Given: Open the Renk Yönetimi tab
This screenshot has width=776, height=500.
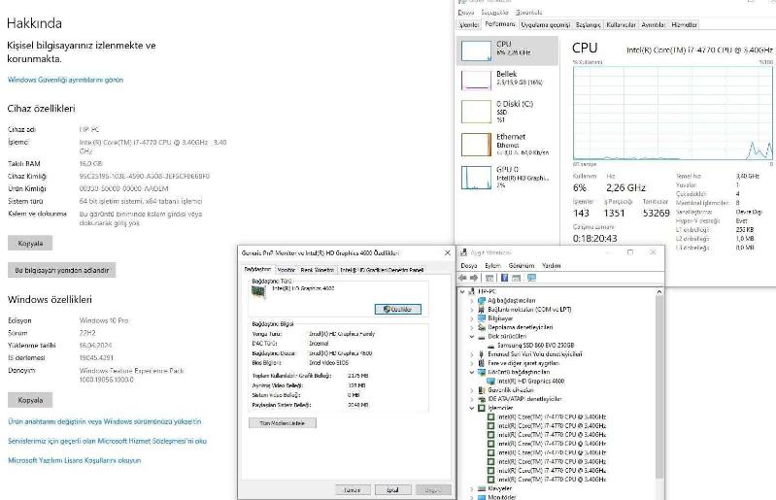Looking at the screenshot, I should (x=317, y=270).
